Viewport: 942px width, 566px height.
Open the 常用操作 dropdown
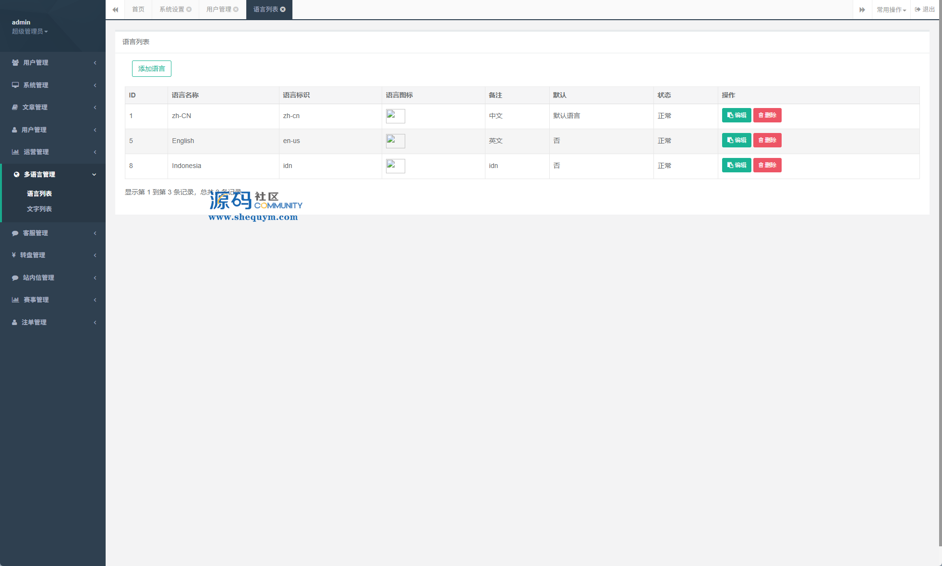891,10
